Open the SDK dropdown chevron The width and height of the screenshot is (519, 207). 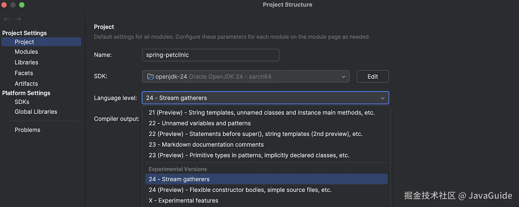tap(343, 77)
